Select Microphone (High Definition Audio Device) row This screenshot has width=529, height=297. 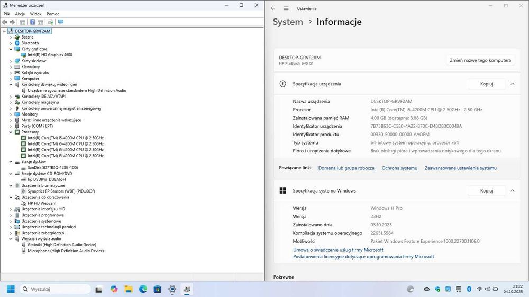[x=66, y=251]
